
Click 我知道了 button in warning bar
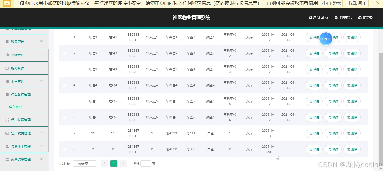point(357,3)
